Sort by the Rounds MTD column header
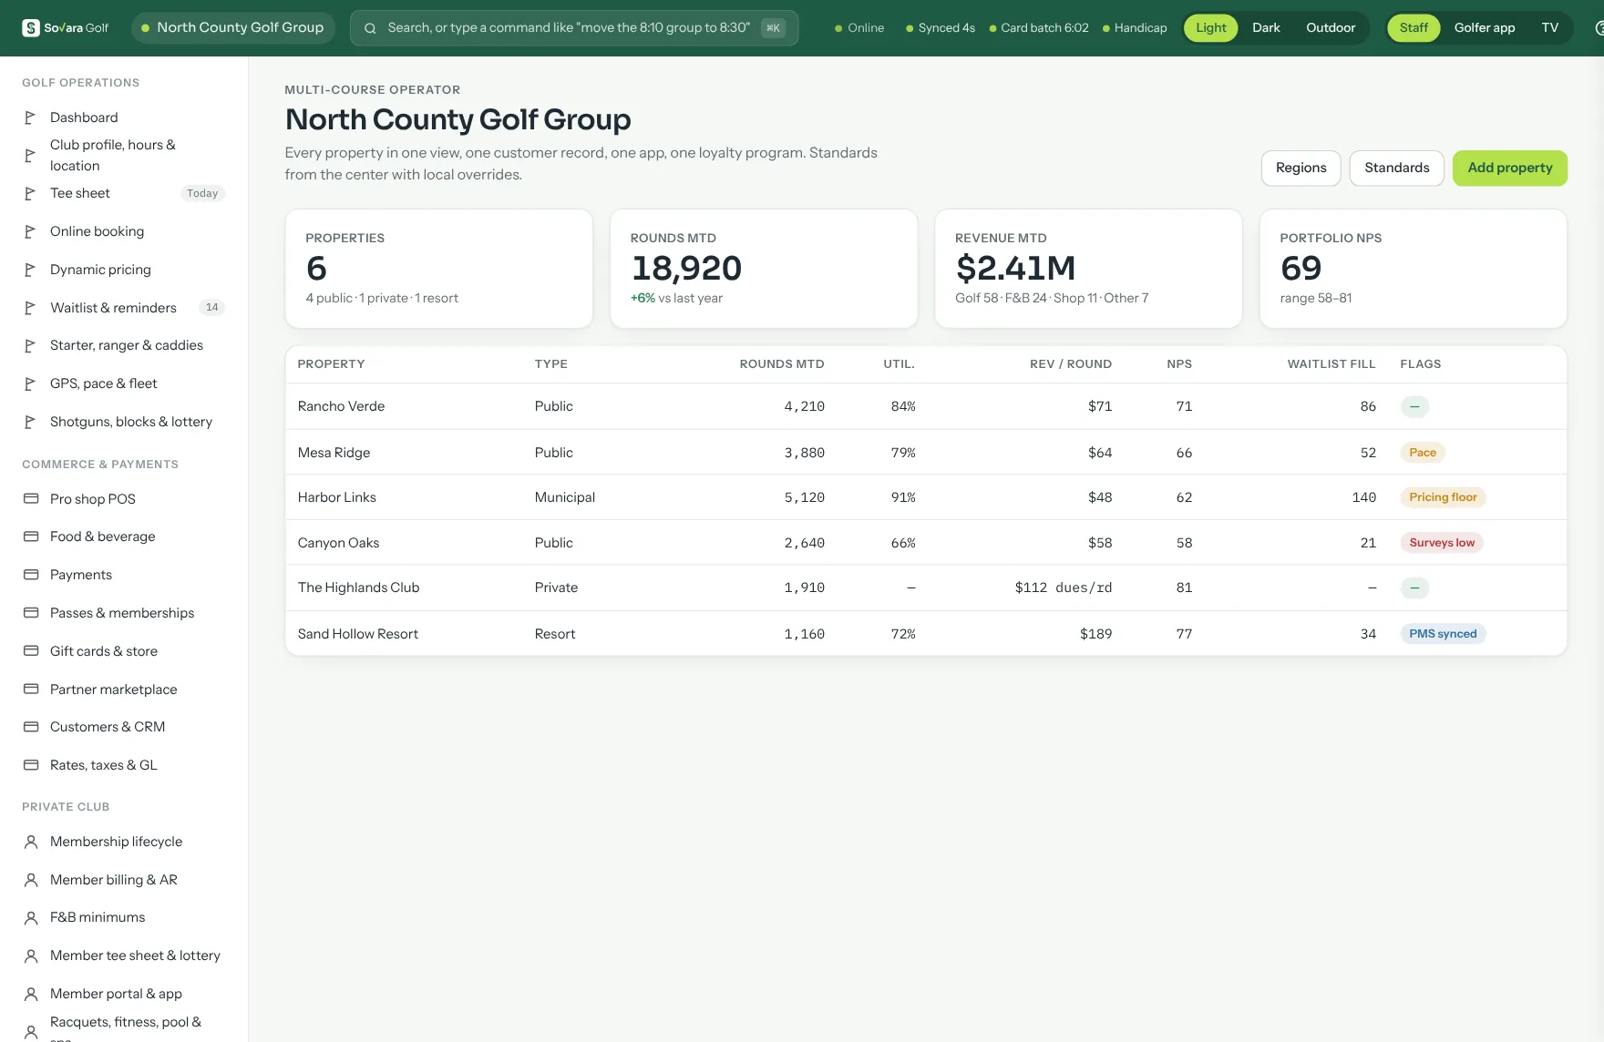 pos(782,364)
